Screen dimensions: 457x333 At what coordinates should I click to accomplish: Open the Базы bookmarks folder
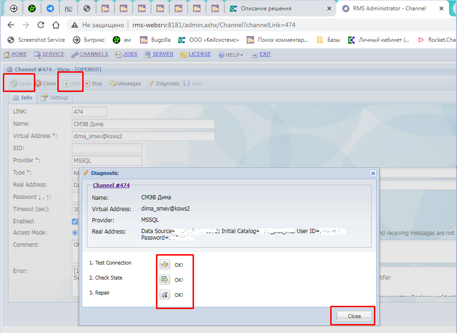coord(328,40)
